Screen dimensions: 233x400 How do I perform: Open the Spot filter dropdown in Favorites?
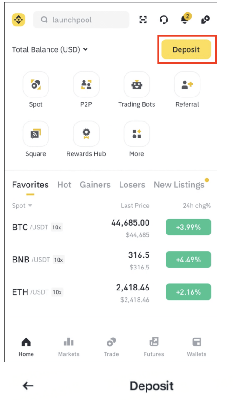22,206
